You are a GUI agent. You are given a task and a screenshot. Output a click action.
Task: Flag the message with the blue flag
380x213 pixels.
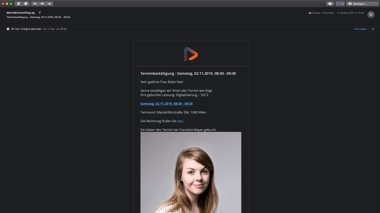[x=338, y=4]
